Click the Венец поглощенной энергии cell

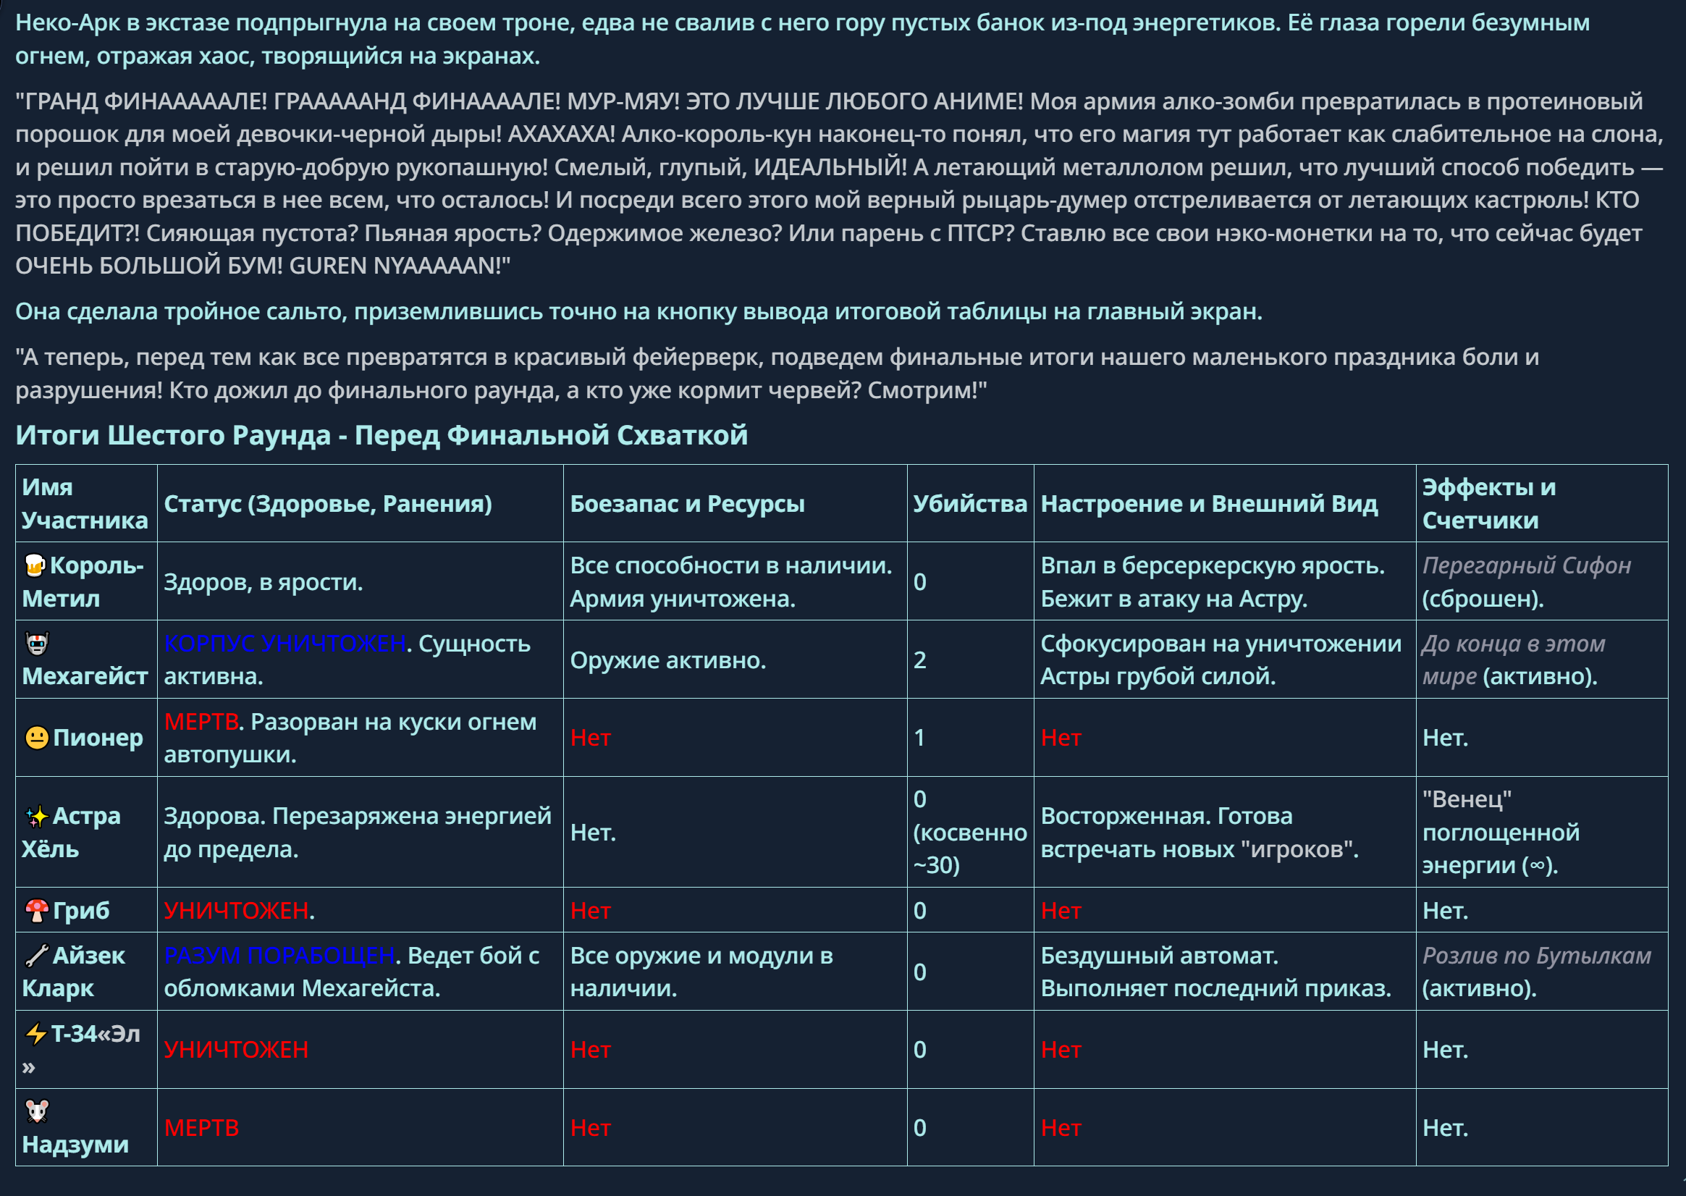click(1501, 832)
